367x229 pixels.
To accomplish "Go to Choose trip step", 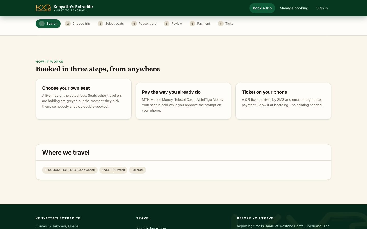I will pyautogui.click(x=77, y=24).
